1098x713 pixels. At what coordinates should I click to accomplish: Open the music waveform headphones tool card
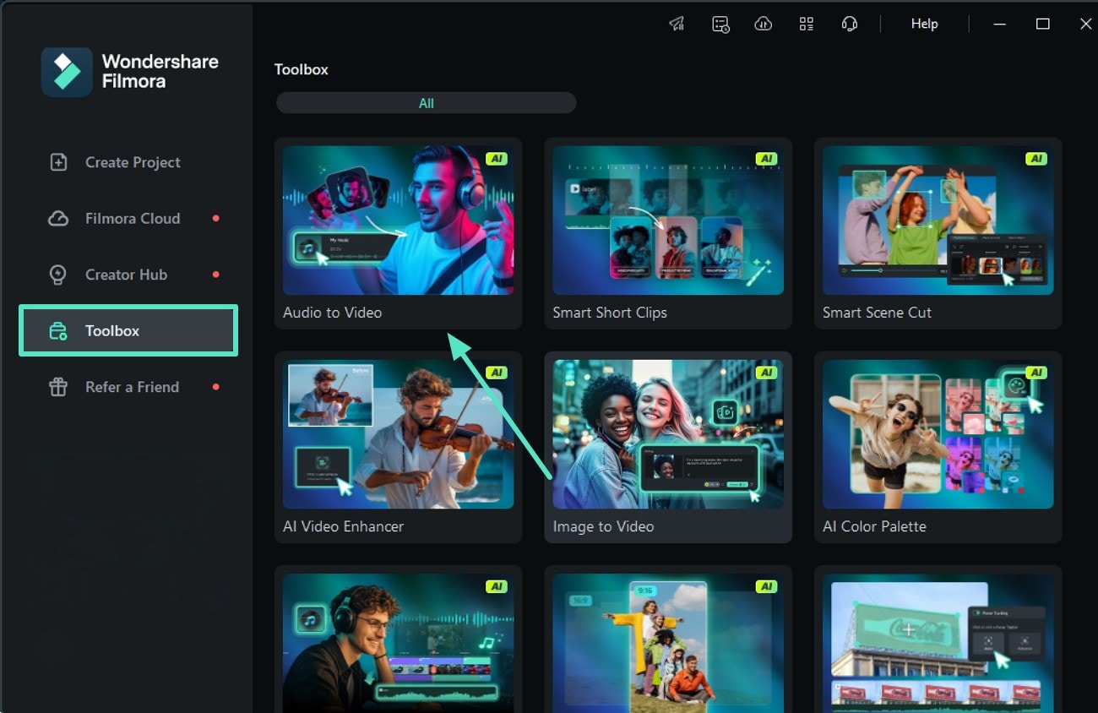click(x=398, y=640)
